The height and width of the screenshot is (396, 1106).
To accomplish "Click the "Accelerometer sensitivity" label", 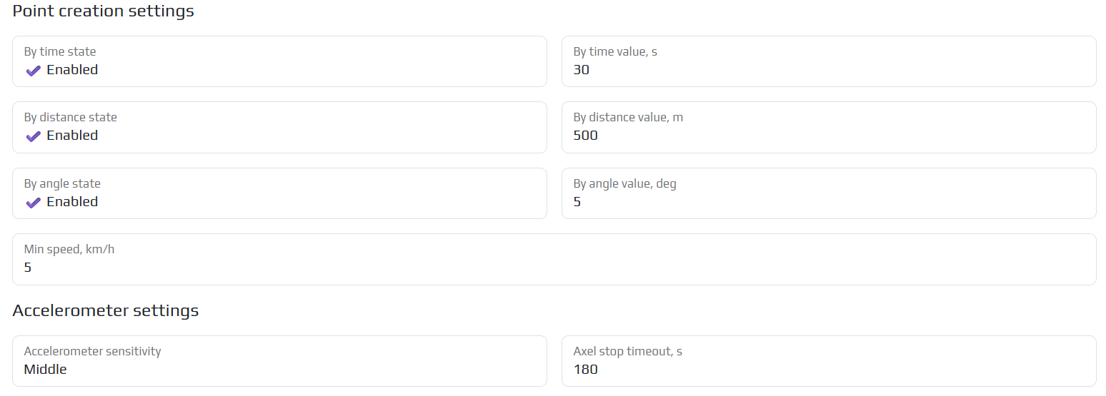I will pos(92,351).
